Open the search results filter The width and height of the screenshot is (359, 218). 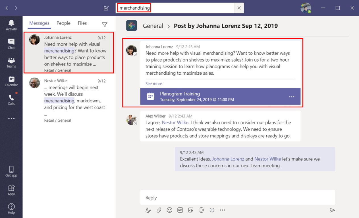(105, 25)
